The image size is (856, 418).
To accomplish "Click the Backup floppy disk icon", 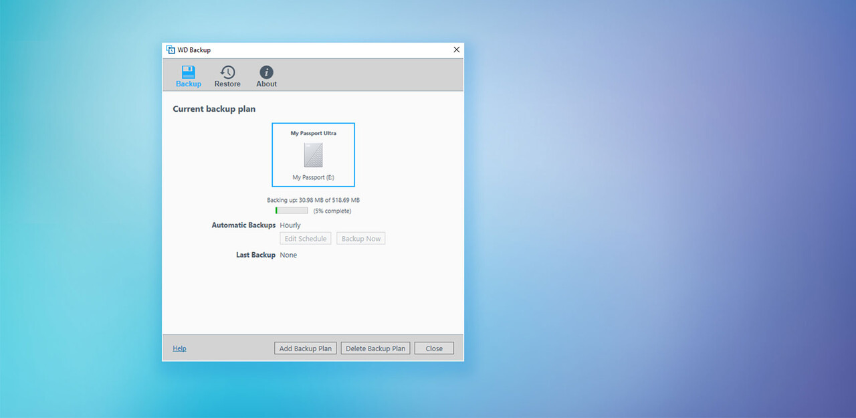I will click(188, 72).
